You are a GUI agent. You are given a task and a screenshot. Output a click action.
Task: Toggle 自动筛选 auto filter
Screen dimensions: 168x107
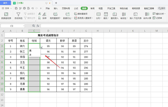coord(18,16)
